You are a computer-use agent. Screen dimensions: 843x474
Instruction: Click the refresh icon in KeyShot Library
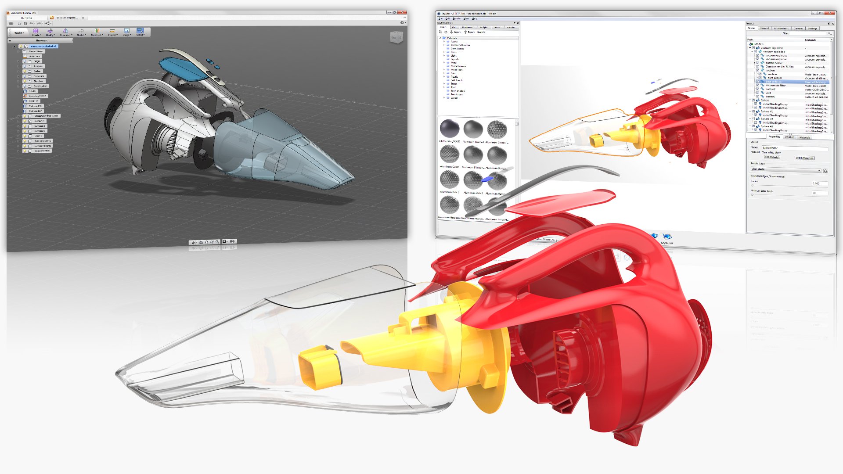[x=446, y=32]
